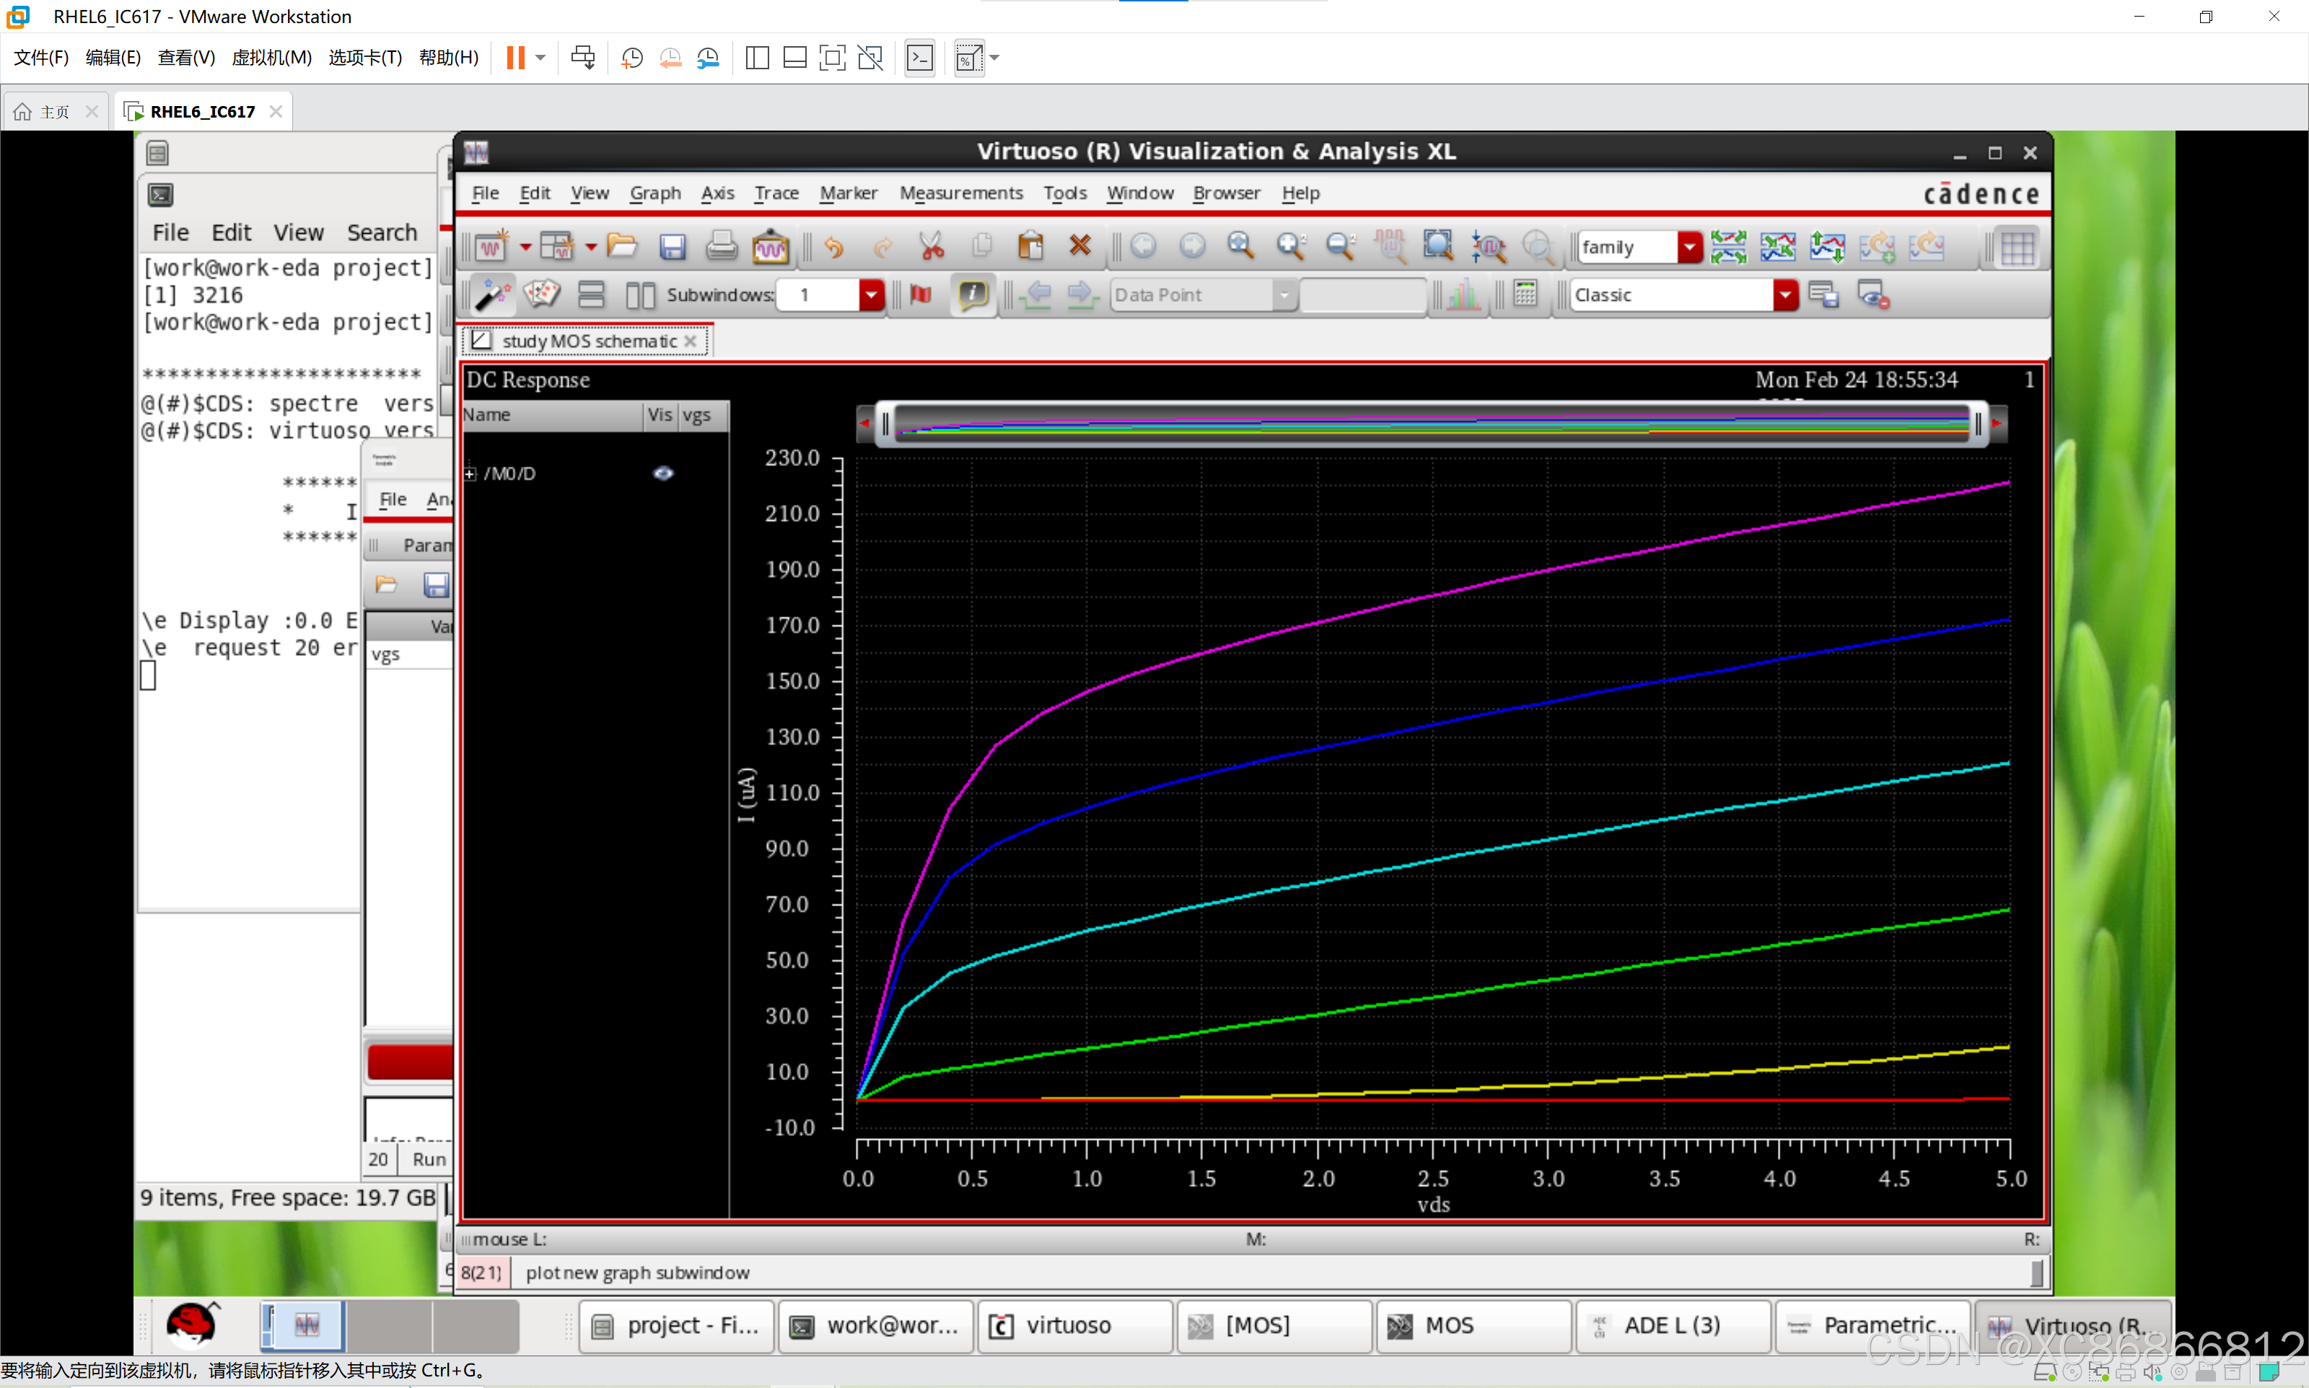This screenshot has width=2309, height=1388.
Task: Click the red X Delete icon
Action: [1079, 246]
